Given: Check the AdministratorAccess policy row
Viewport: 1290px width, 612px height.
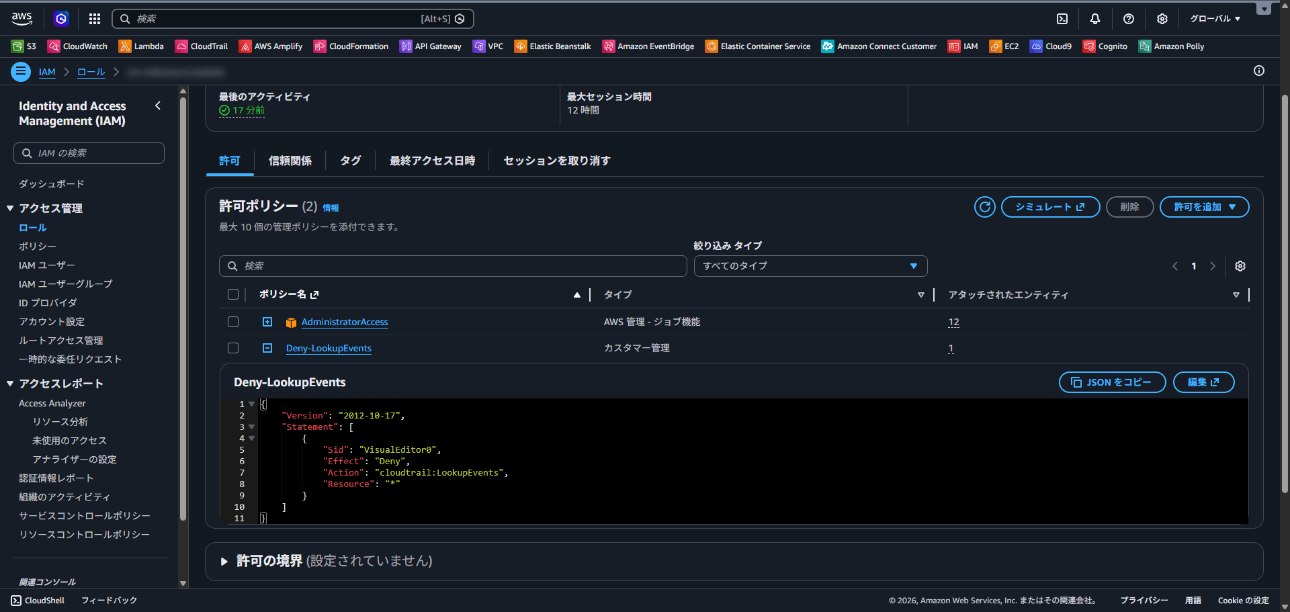Looking at the screenshot, I should (x=233, y=322).
